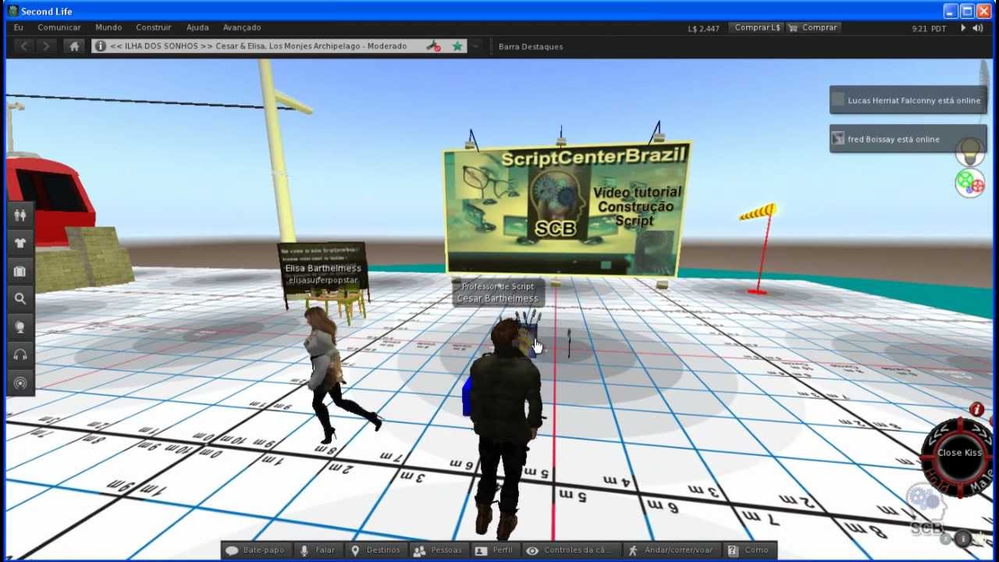Click the light bulb HUD icon
999x562 pixels.
(x=970, y=151)
